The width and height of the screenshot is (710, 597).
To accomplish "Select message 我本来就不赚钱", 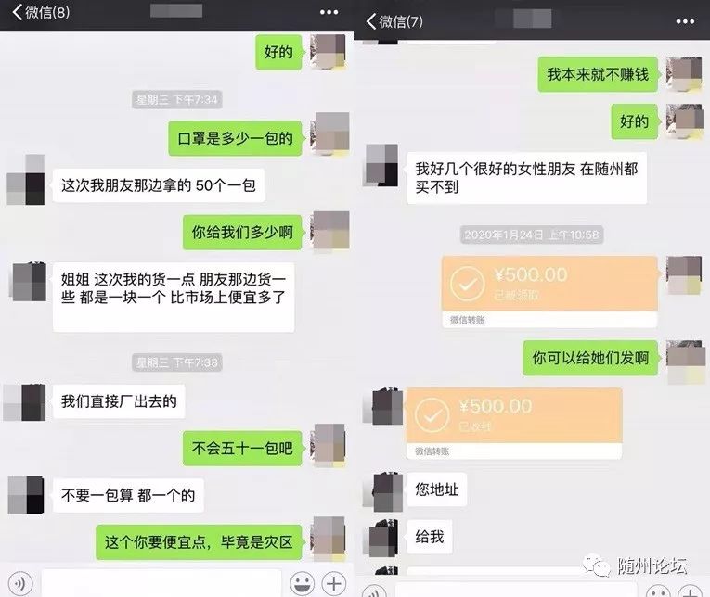I will [598, 74].
